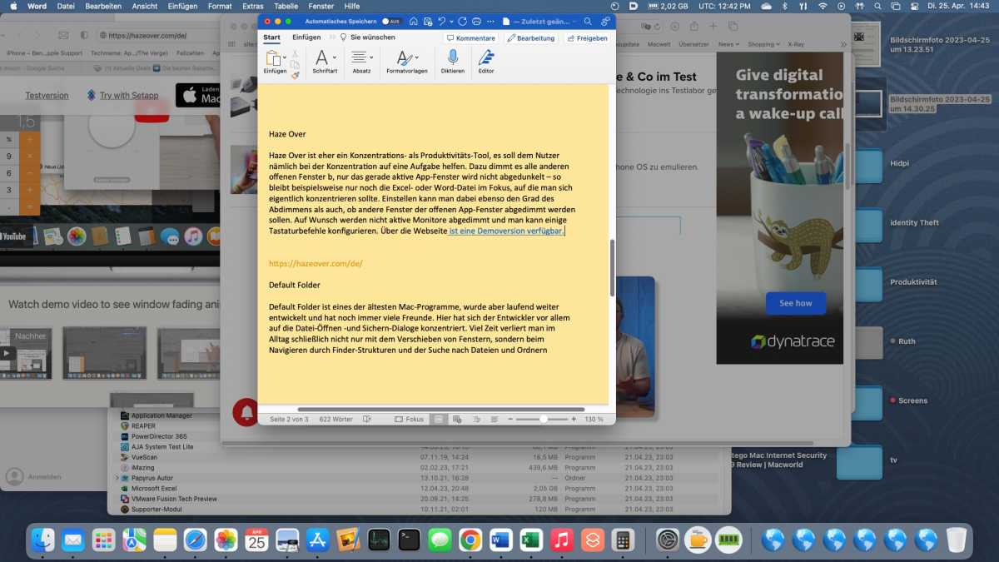Open Microsoft Excel from the Dock
Screen dimensions: 999x562
coord(531,540)
